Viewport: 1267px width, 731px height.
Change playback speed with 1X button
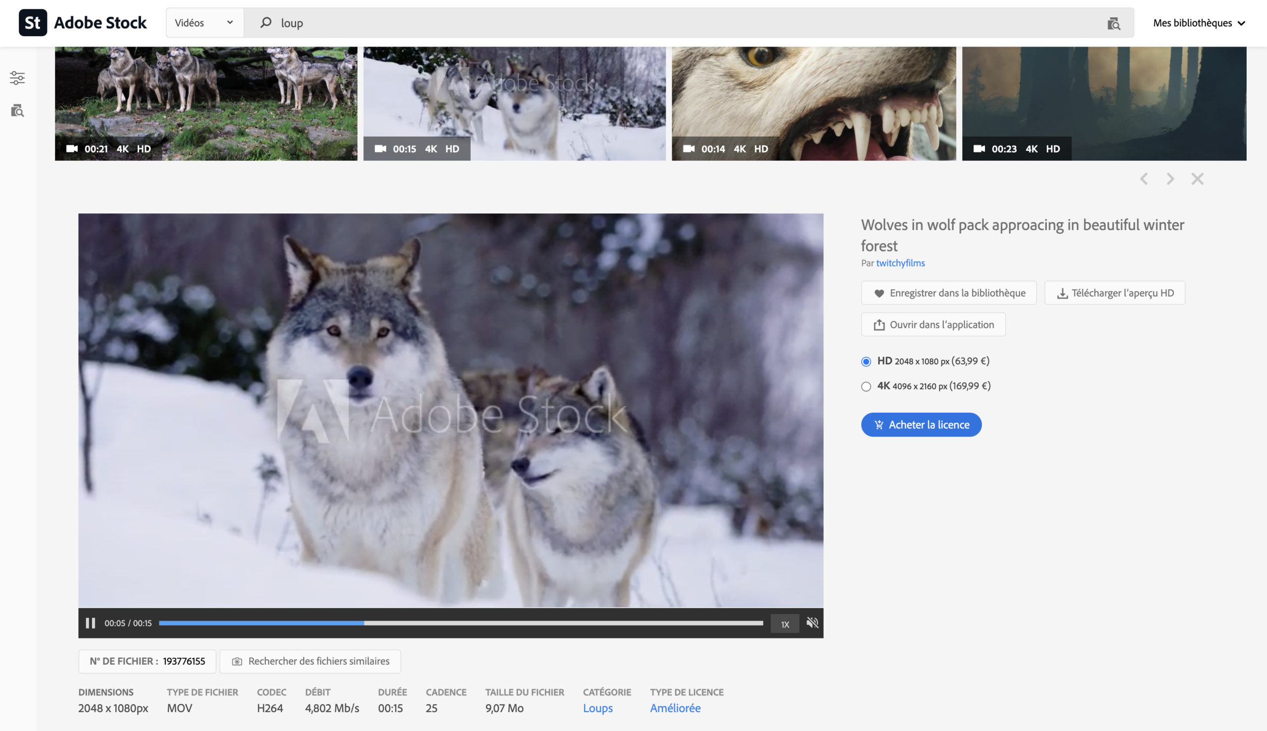tap(784, 624)
